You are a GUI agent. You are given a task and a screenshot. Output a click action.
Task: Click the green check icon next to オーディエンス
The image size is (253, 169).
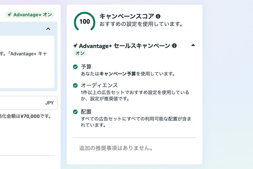pyautogui.click(x=75, y=85)
